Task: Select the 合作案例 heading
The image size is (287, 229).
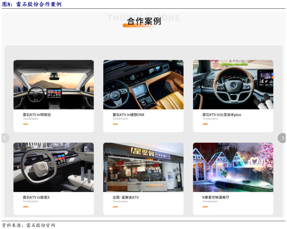Action: [144, 21]
